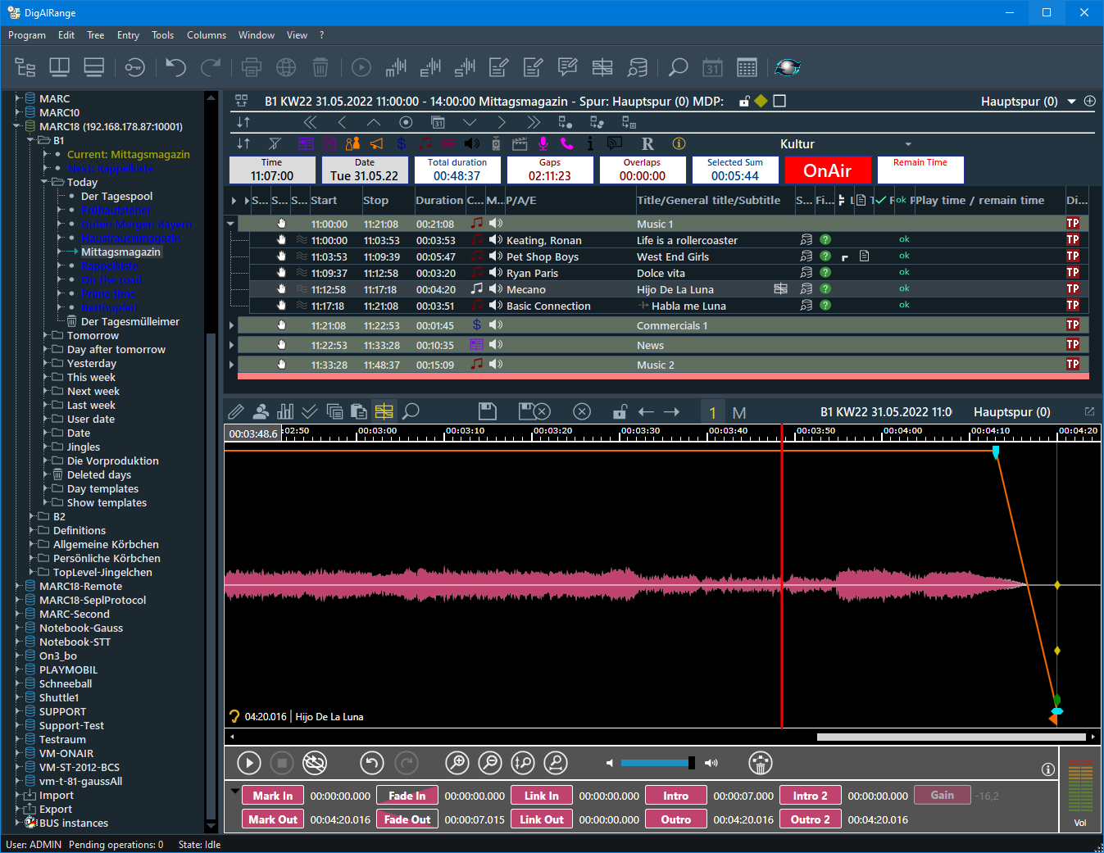Click the Undo icon in main toolbar
This screenshot has height=853, width=1104.
(175, 67)
